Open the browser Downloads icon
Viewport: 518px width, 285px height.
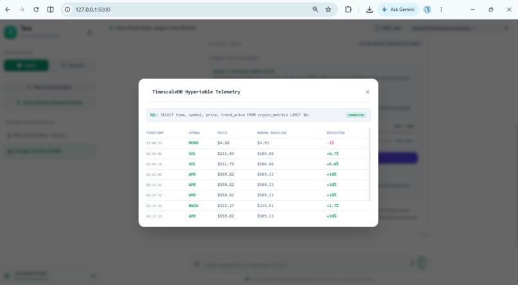tap(370, 10)
